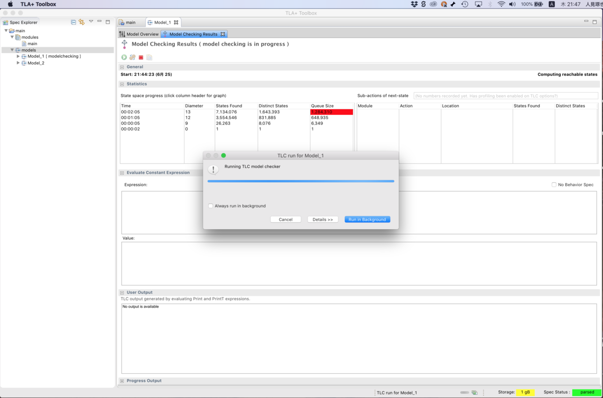Select Model_2 in Spec Explorer

36,63
